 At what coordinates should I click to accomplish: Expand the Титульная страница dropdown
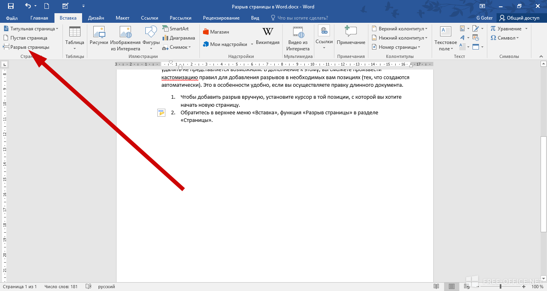[x=30, y=29]
